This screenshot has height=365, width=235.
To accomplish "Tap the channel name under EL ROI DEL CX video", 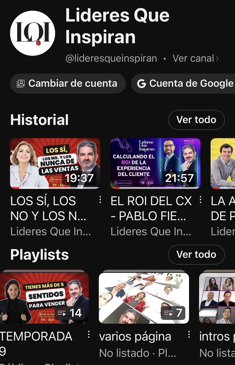I will pyautogui.click(x=151, y=231).
